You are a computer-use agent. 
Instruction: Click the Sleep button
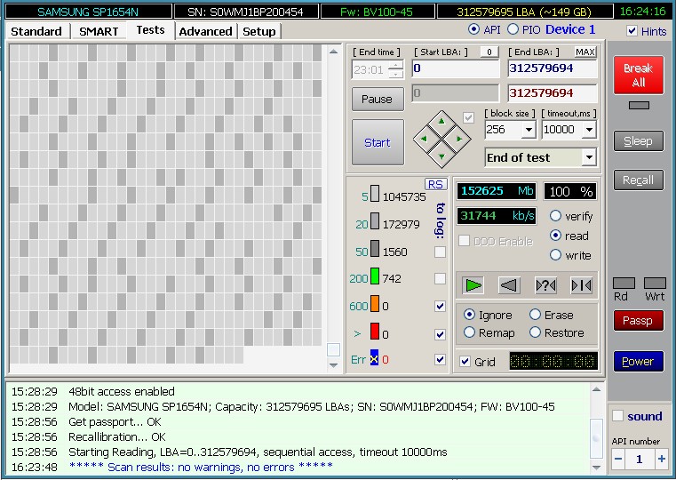pyautogui.click(x=639, y=141)
